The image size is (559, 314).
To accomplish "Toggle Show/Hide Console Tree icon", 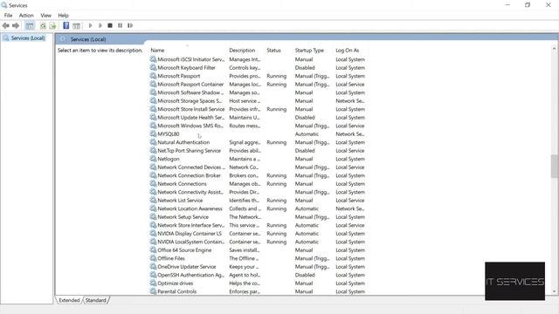I will (x=30, y=25).
